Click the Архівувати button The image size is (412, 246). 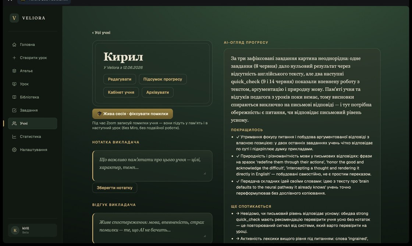click(157, 92)
